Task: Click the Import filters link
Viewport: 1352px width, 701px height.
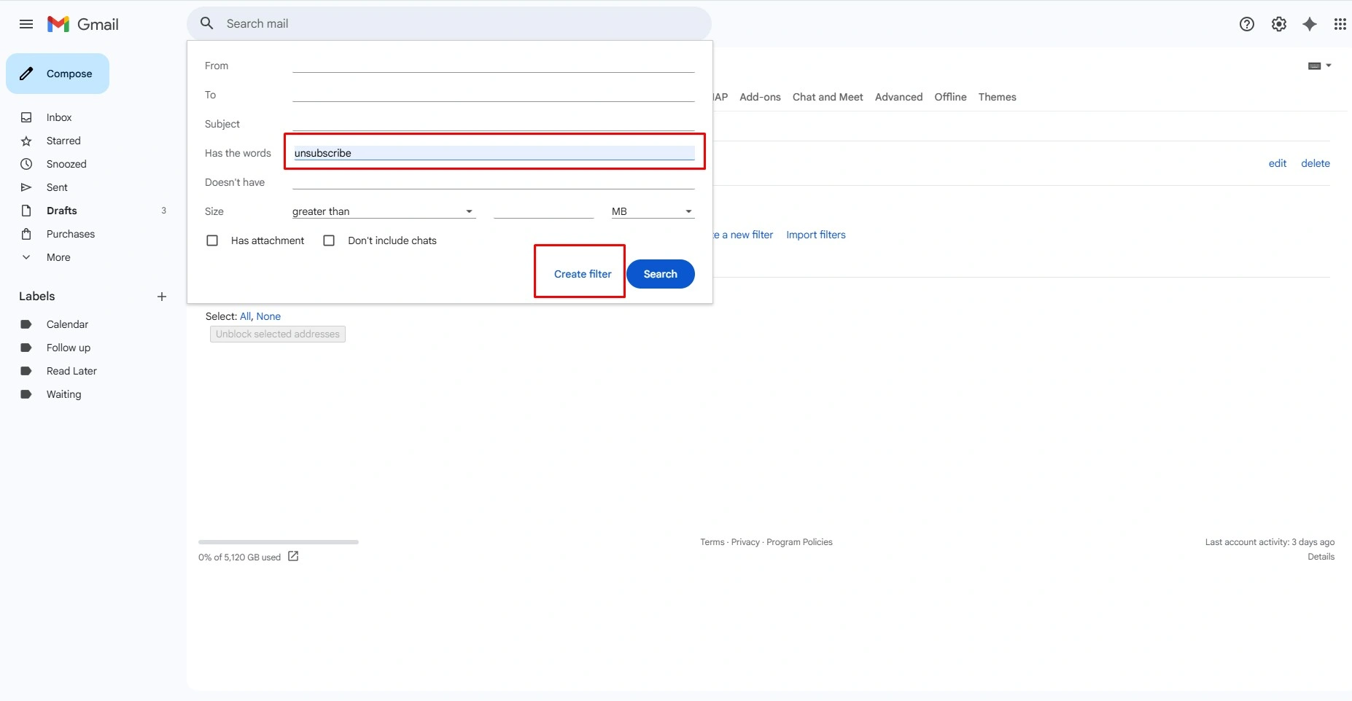Action: coord(816,235)
